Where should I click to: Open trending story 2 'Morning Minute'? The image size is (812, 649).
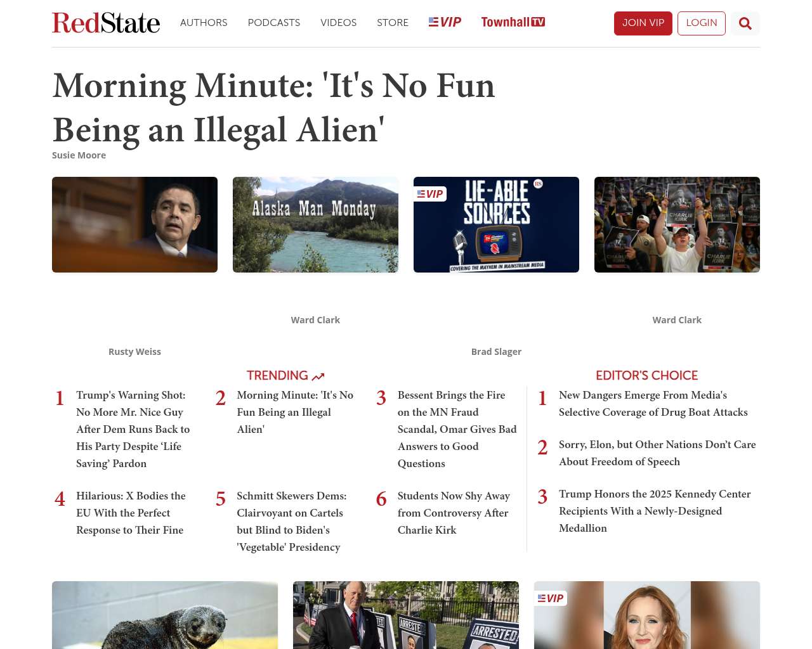pyautogui.click(x=295, y=412)
